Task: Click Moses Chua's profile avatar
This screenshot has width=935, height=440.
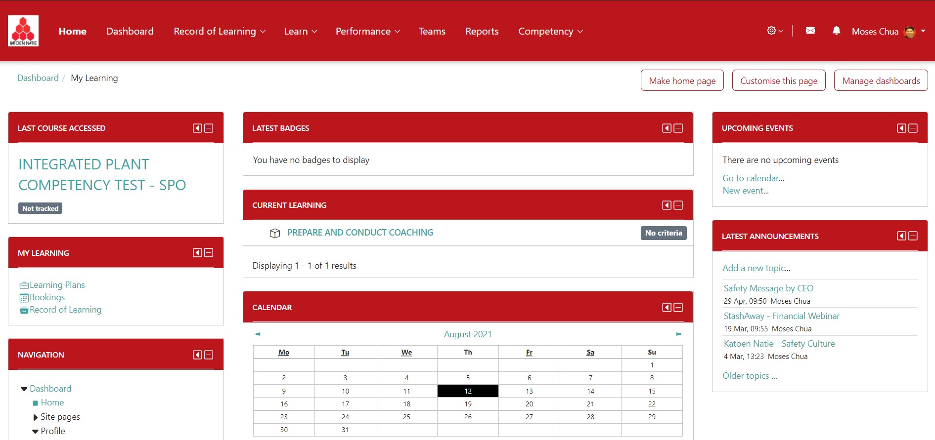Action: point(909,32)
